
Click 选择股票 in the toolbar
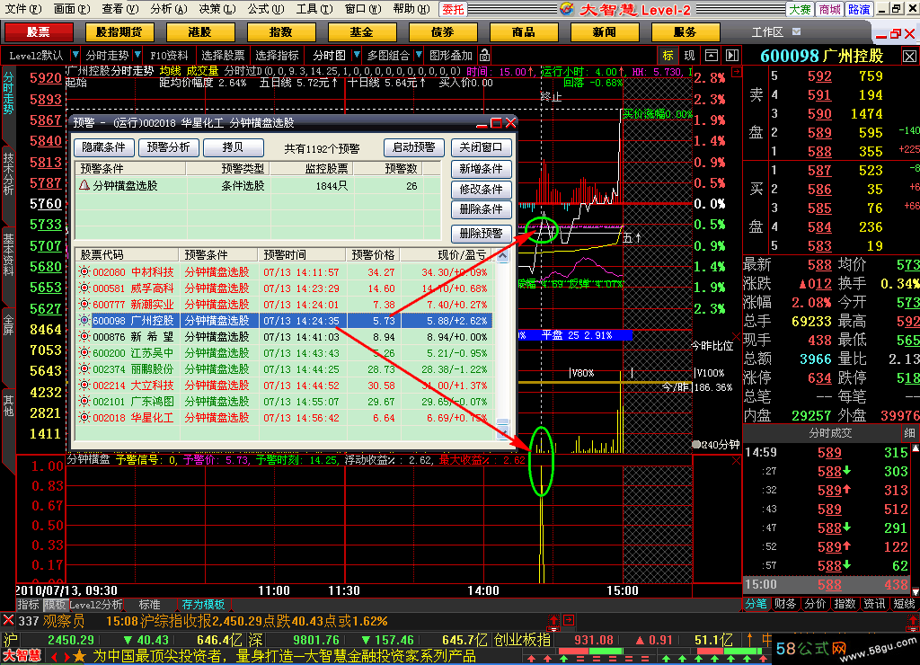223,55
